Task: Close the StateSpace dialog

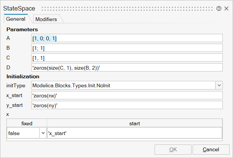Action: click(x=226, y=8)
